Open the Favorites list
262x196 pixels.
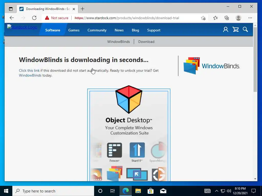click(x=215, y=18)
